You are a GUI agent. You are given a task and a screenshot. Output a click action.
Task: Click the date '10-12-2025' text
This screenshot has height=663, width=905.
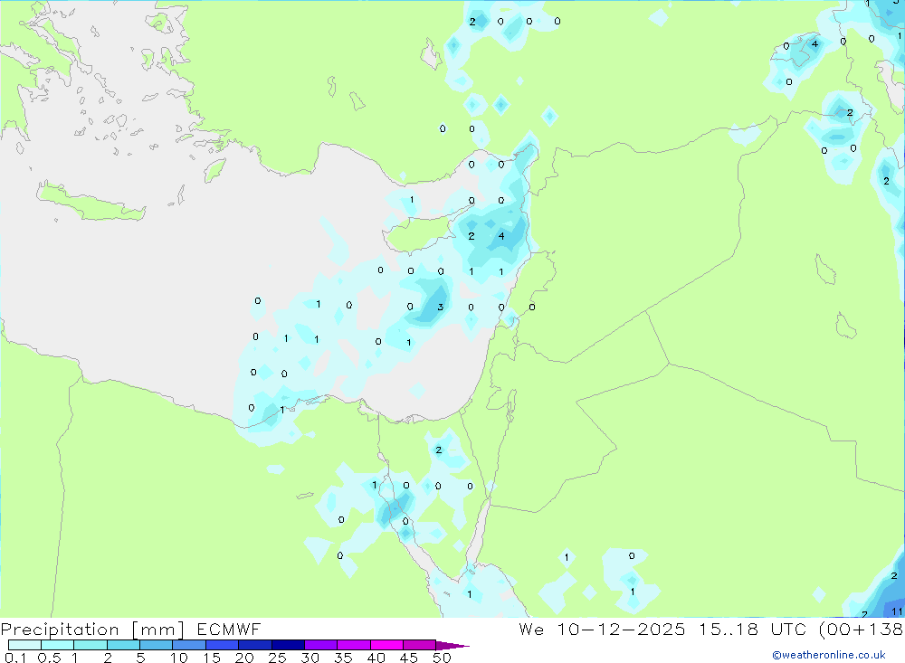(x=621, y=629)
